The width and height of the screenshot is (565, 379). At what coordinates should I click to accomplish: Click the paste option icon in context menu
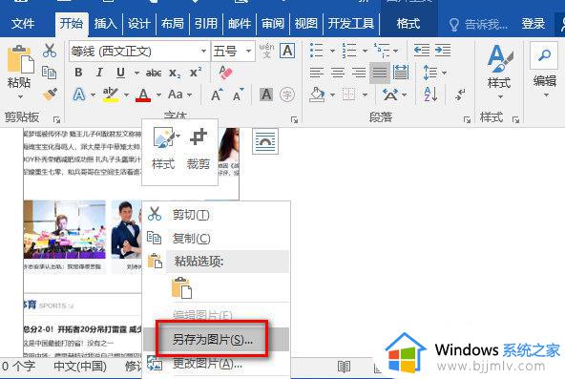coord(182,287)
